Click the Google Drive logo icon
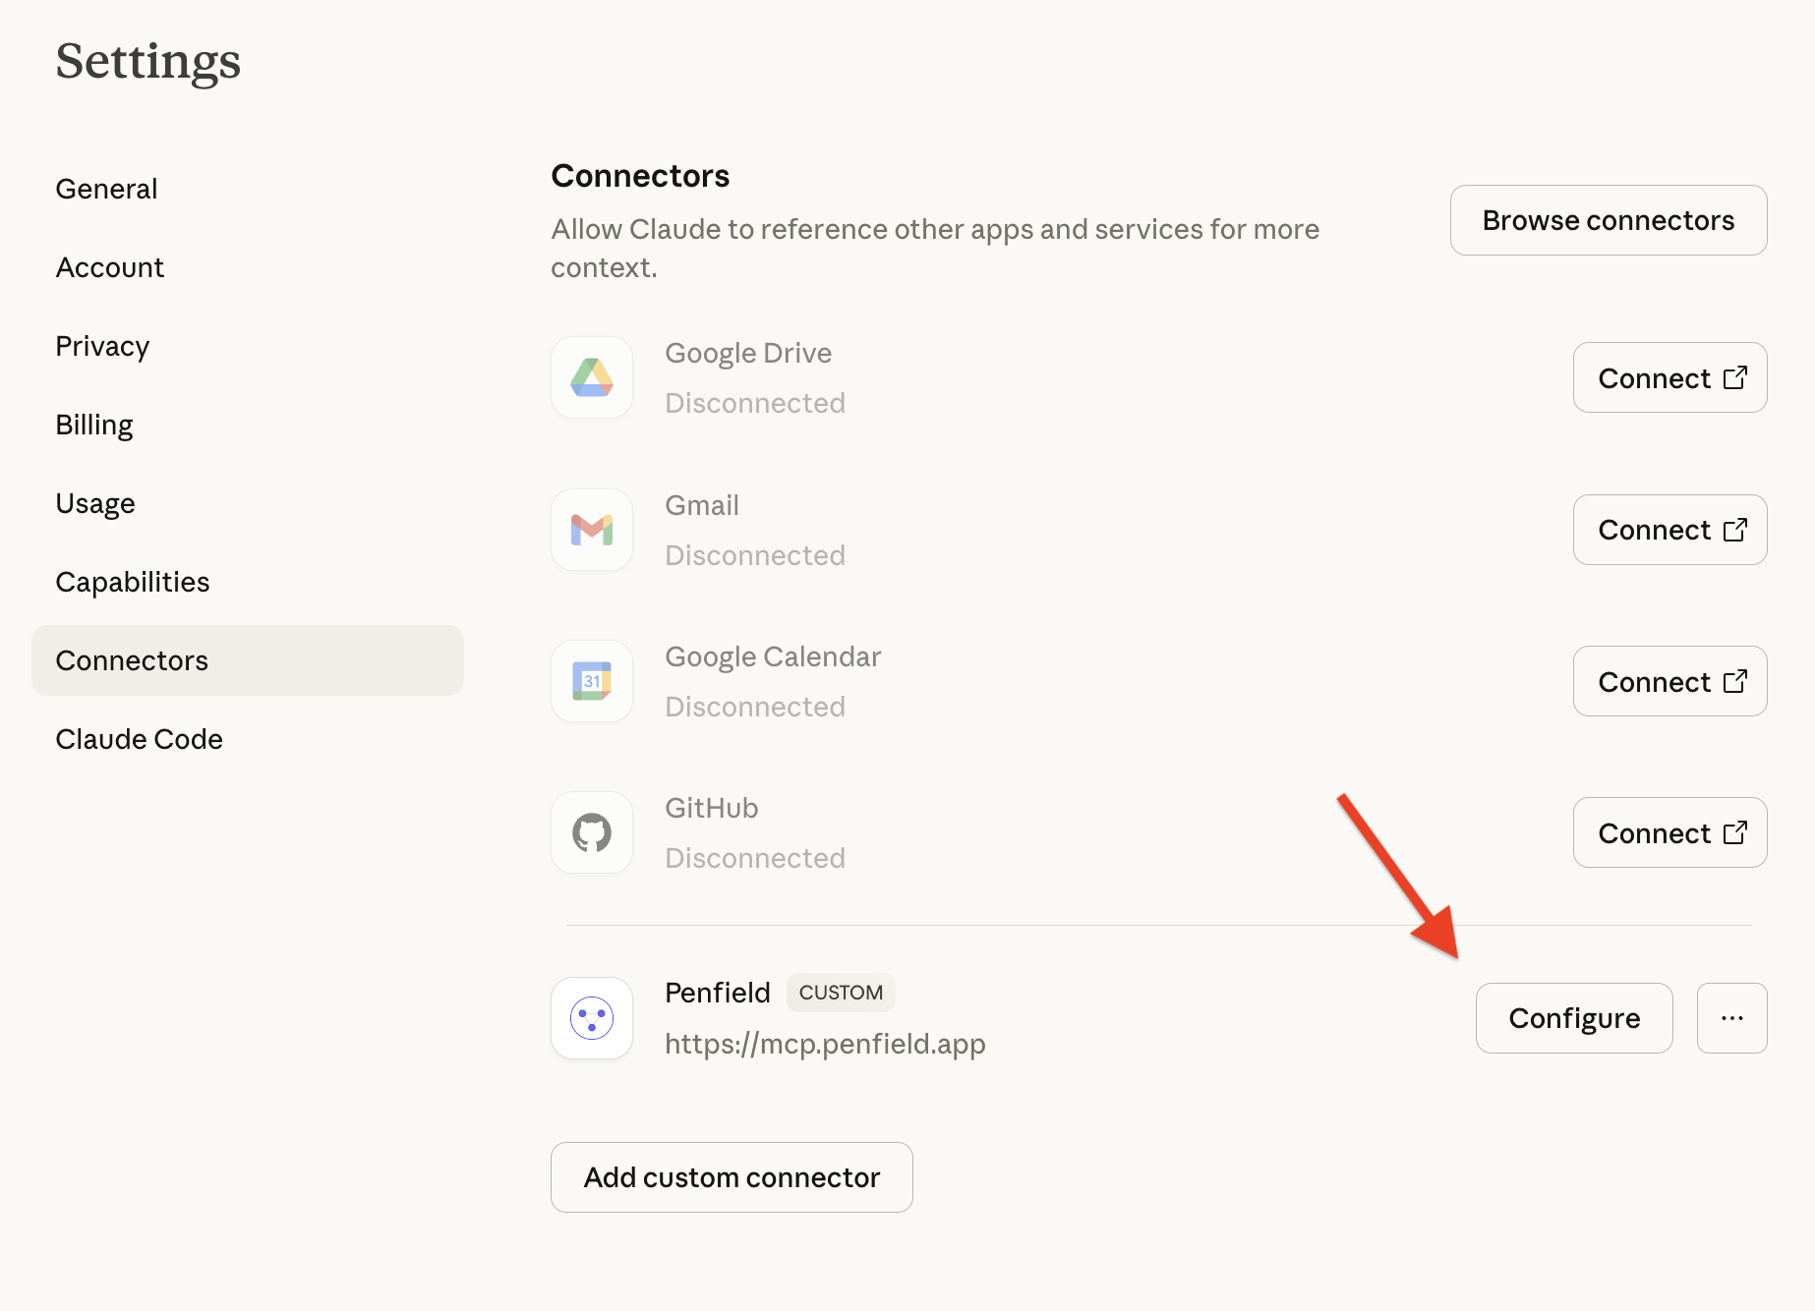Screen dimensions: 1815x1311 click(592, 377)
